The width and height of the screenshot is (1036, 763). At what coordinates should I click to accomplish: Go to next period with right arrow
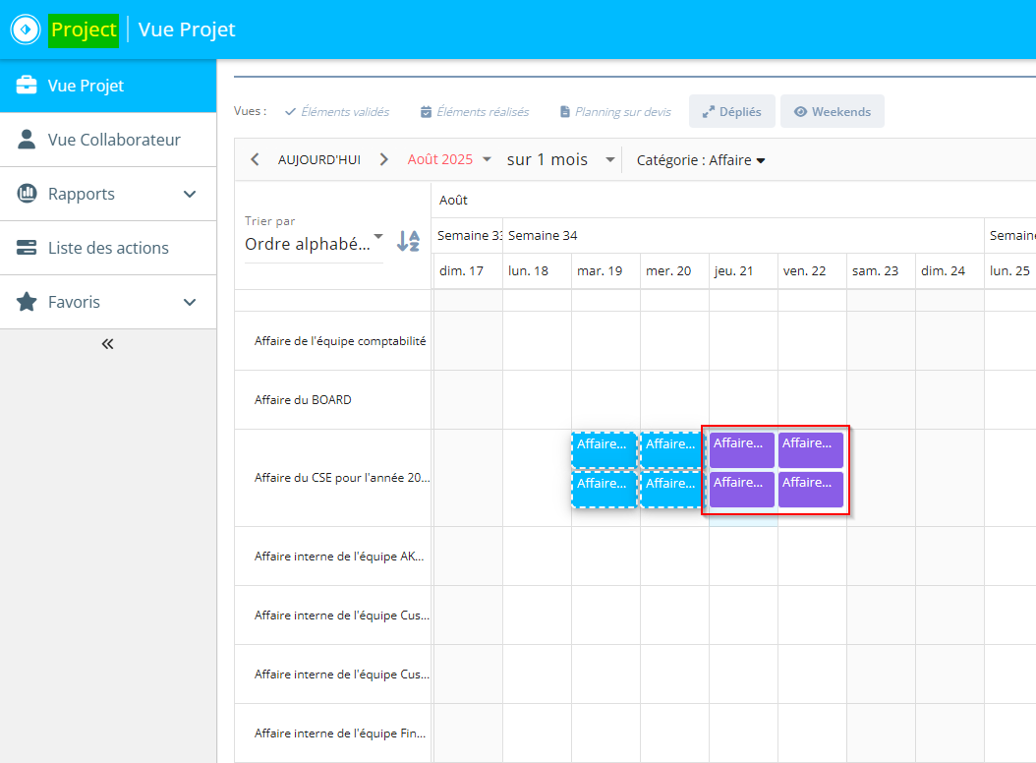(x=384, y=159)
